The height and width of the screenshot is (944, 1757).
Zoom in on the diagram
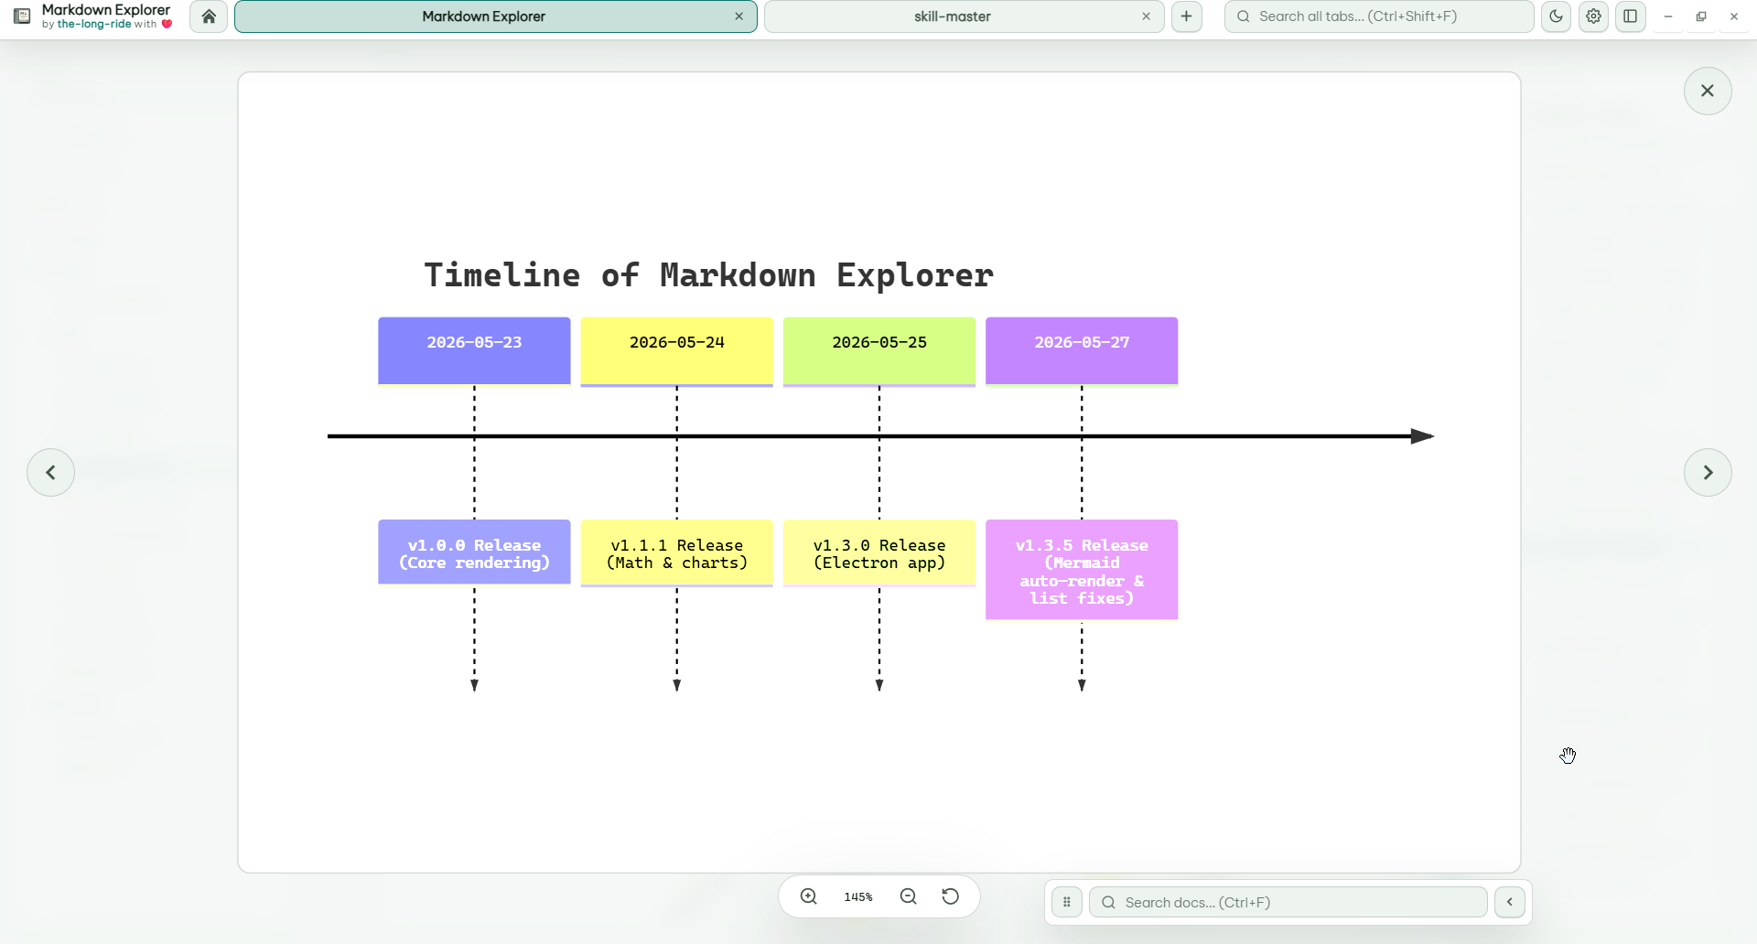tap(809, 896)
